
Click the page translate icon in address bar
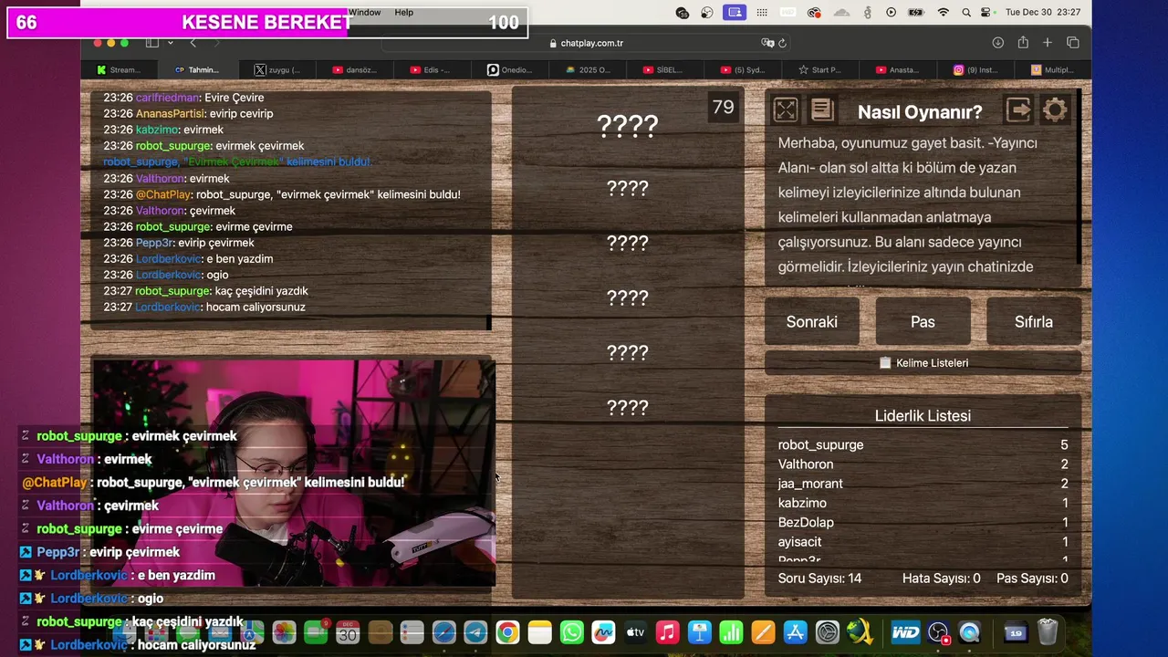pyautogui.click(x=767, y=43)
